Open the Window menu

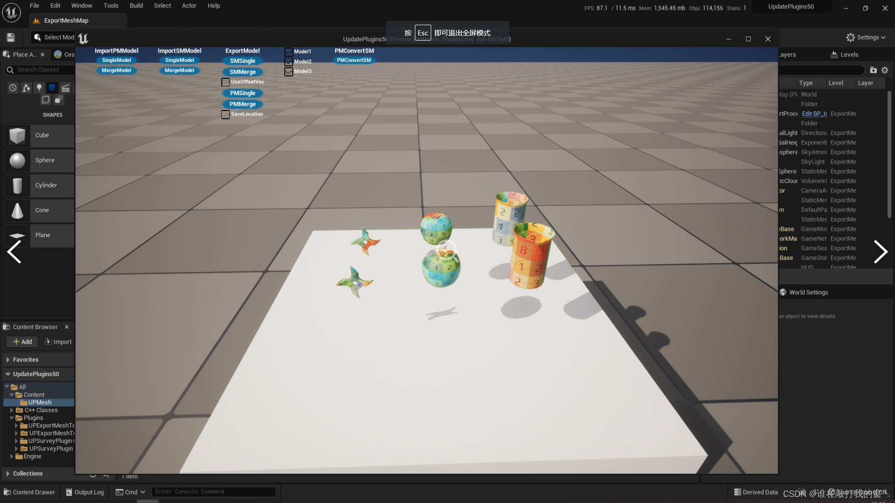[82, 6]
